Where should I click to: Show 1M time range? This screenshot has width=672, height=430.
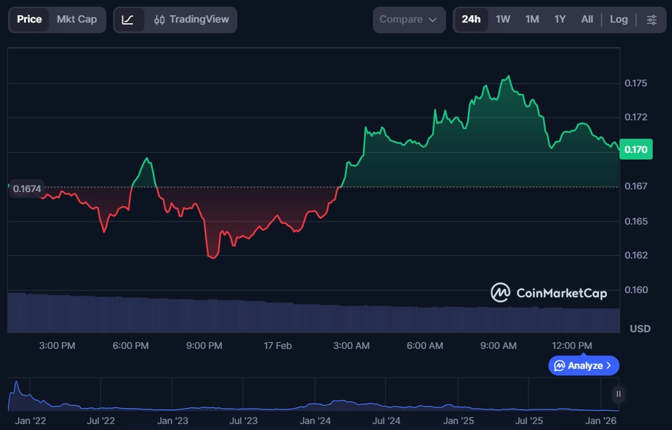[532, 19]
